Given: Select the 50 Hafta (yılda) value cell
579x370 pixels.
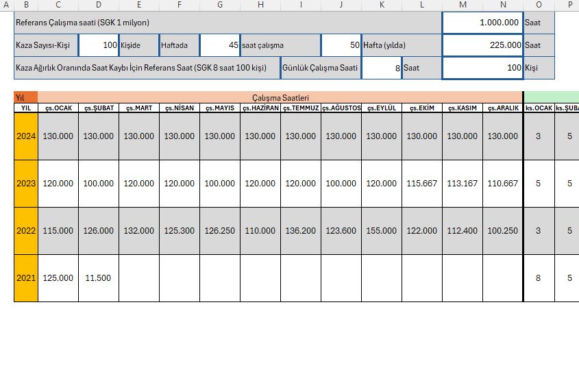Looking at the screenshot, I should point(341,45).
